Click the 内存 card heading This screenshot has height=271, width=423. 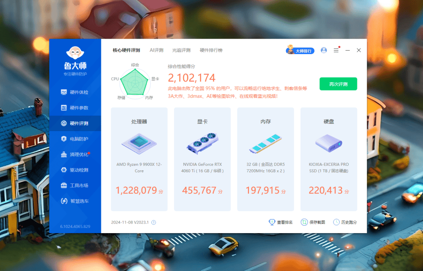click(x=265, y=122)
